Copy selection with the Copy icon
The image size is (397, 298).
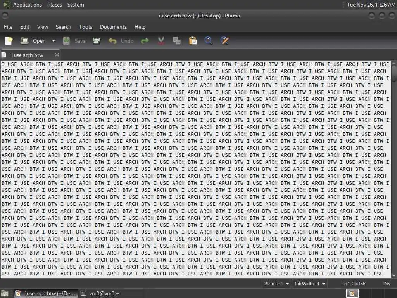pos(177,41)
